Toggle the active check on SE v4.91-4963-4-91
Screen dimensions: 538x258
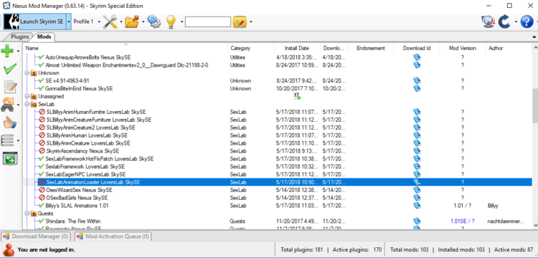point(42,80)
